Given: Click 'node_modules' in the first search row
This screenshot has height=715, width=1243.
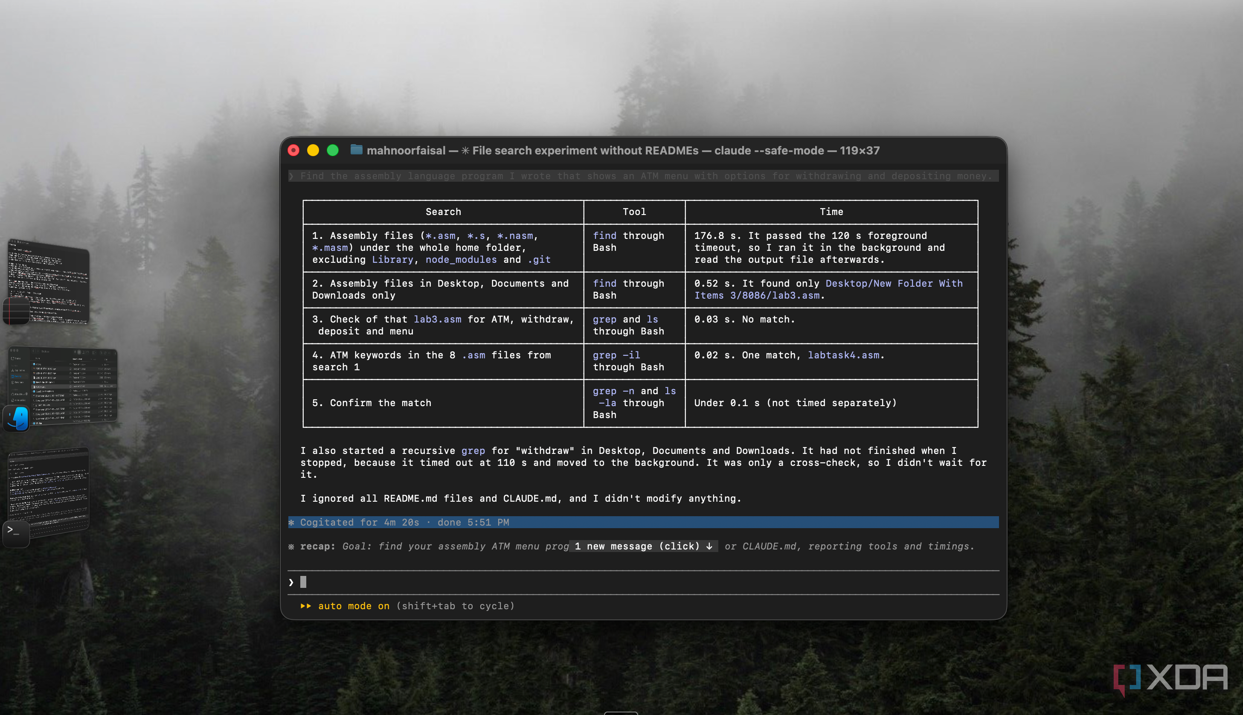Looking at the screenshot, I should 461,259.
